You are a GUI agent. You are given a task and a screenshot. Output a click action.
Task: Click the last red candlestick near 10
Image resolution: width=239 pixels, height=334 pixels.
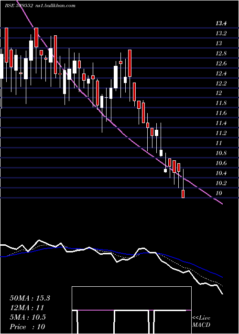183,194
